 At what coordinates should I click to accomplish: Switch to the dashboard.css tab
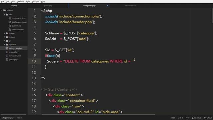[x=130, y=6]
